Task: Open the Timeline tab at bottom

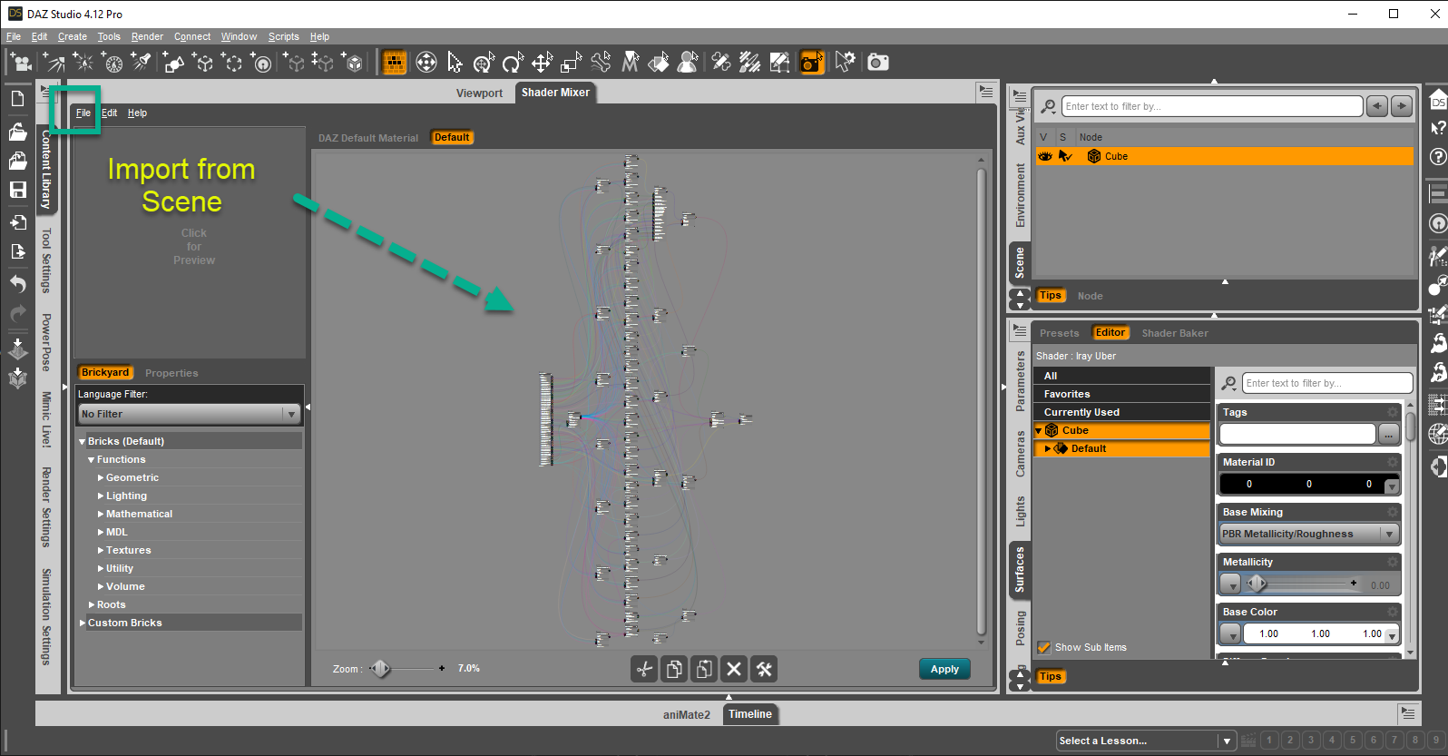Action: point(750,714)
